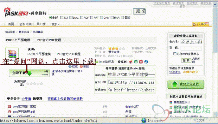Check the CHM filter checkbox

click(102, 18)
